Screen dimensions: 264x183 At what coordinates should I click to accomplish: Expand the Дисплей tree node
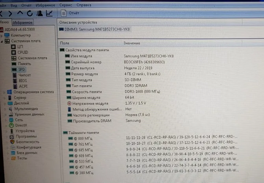5,104
